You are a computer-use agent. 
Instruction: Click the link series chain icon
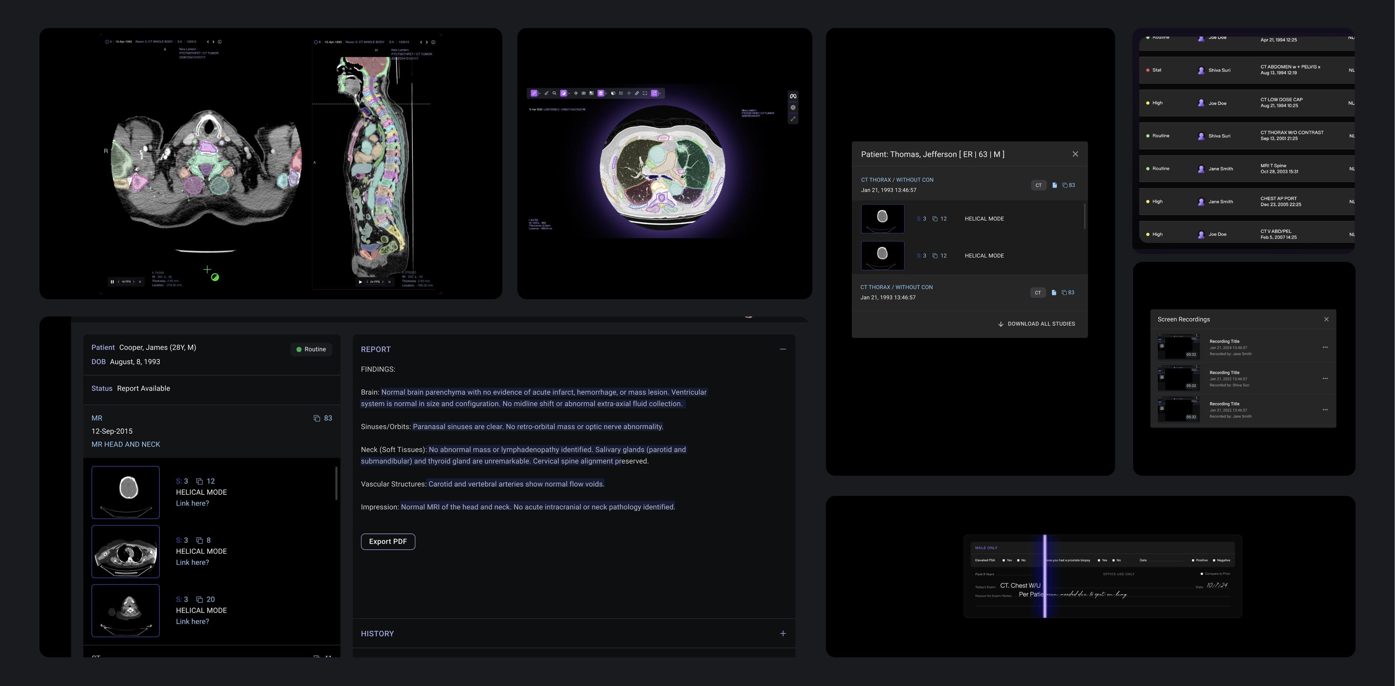click(x=637, y=93)
